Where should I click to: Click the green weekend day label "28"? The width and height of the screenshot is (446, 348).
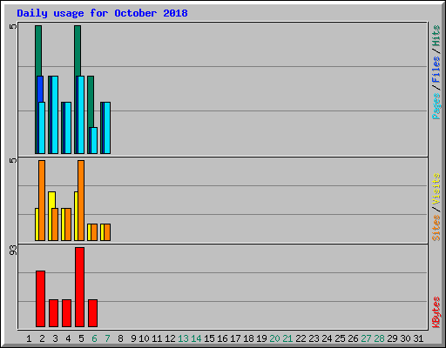tap(379, 338)
